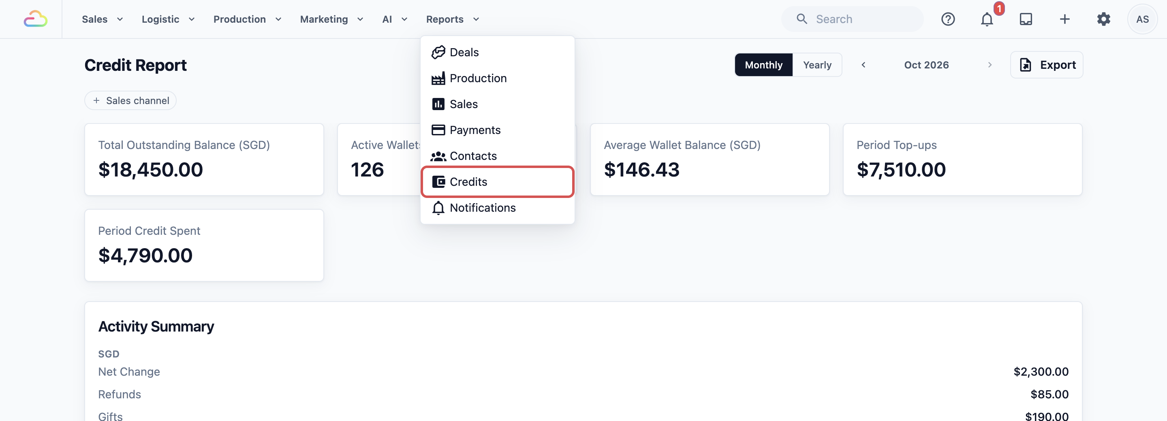The height and width of the screenshot is (421, 1167).
Task: Click the inbox tray icon
Action: pos(1026,19)
